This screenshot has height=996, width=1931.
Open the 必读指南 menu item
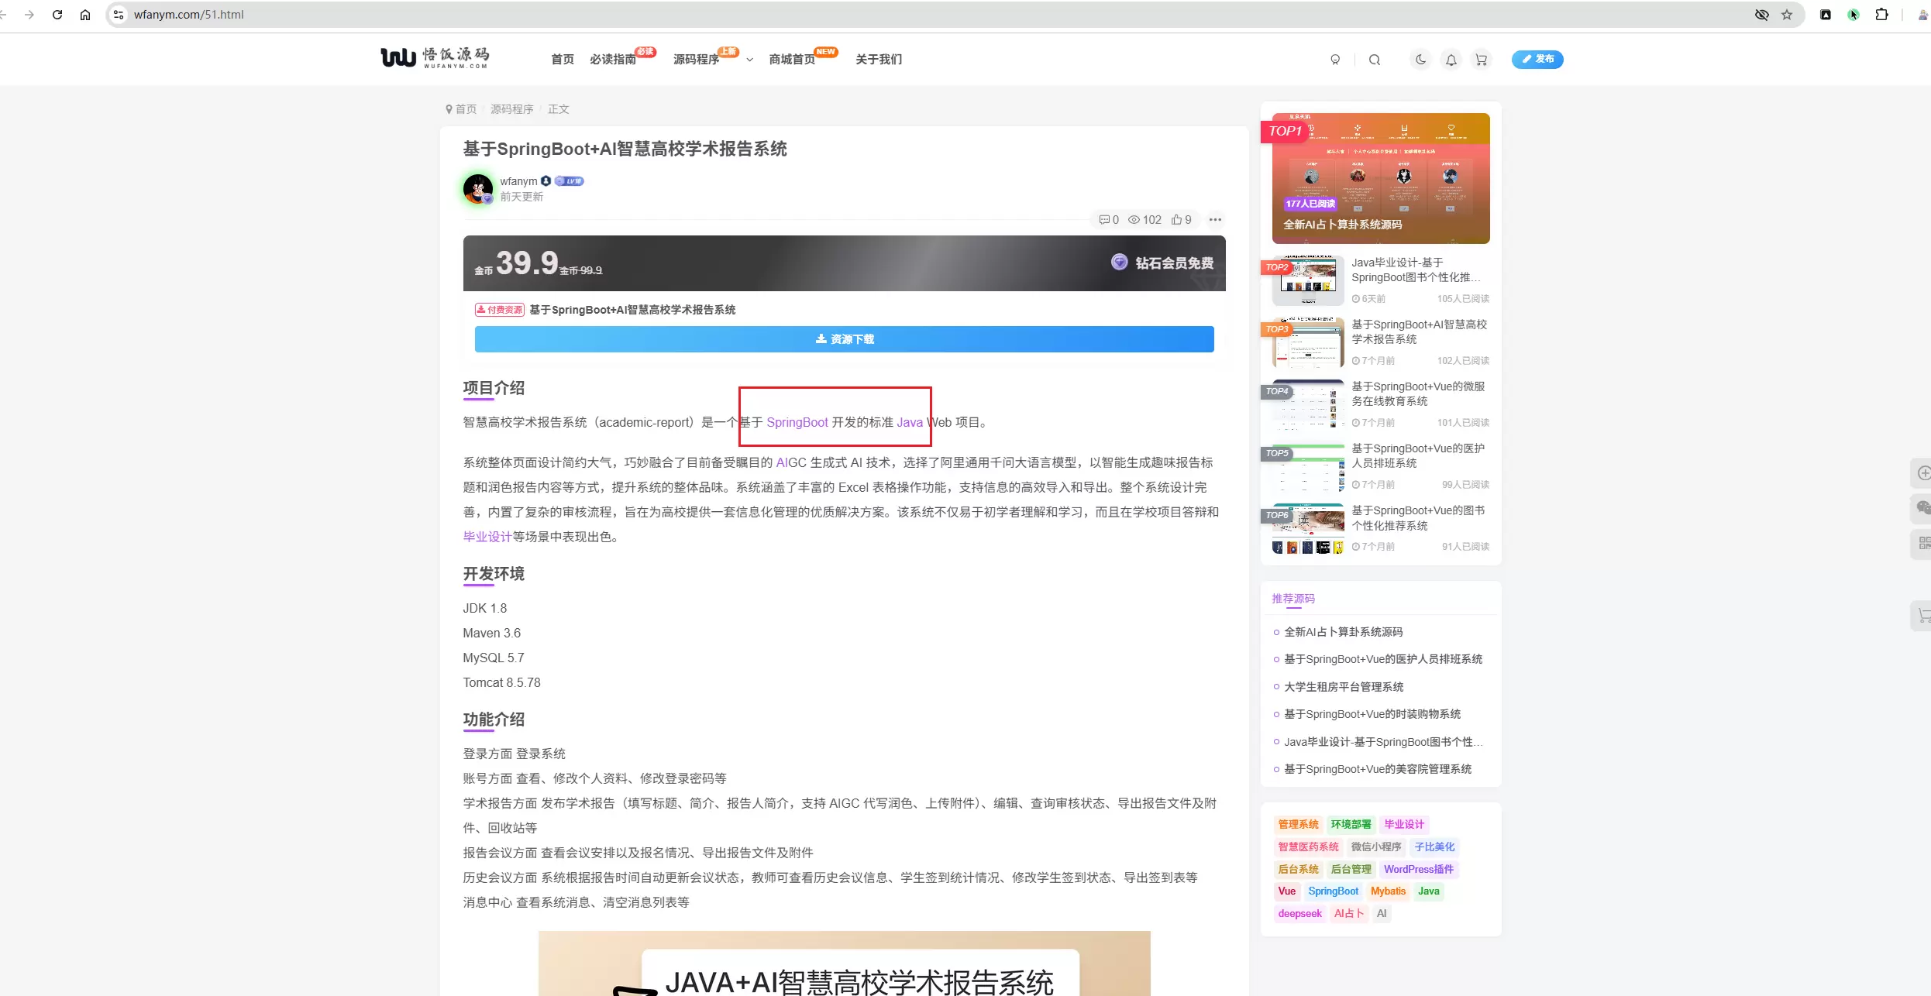pyautogui.click(x=613, y=60)
